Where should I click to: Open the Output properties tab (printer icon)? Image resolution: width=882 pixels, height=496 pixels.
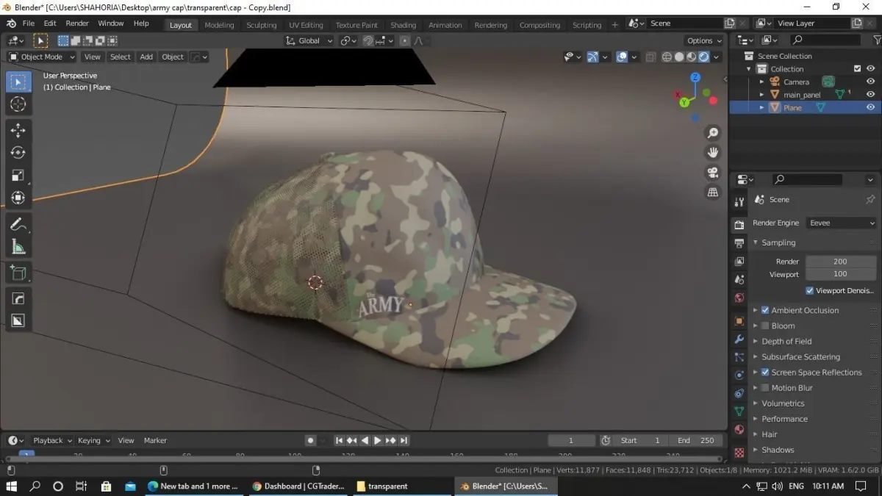pyautogui.click(x=739, y=242)
